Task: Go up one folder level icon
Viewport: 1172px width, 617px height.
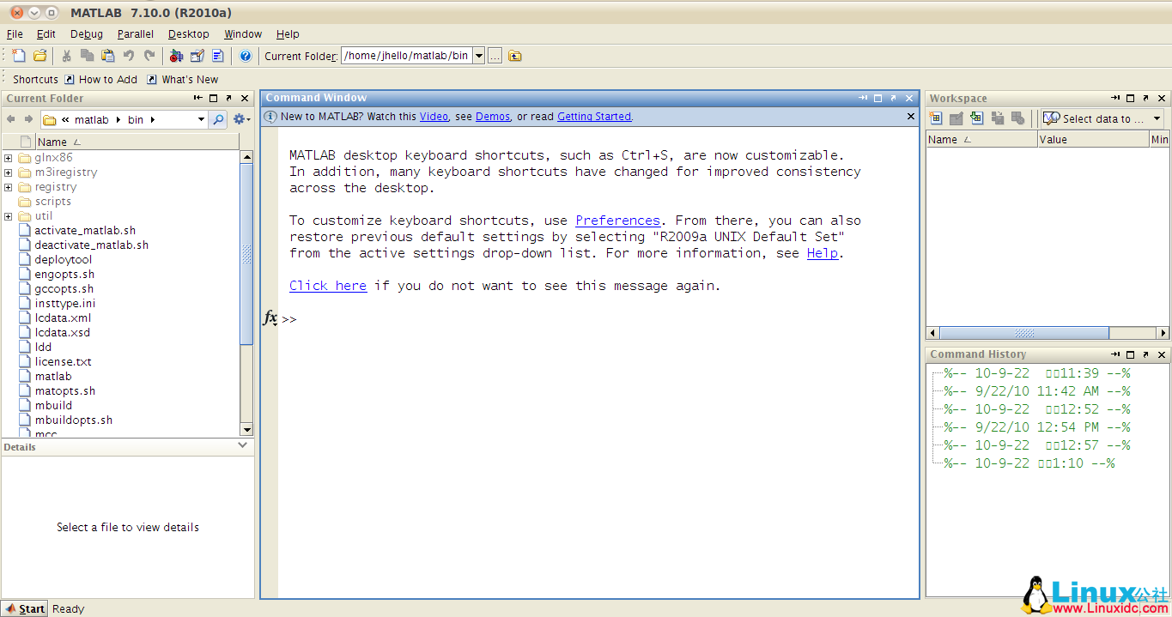Action: (x=514, y=56)
